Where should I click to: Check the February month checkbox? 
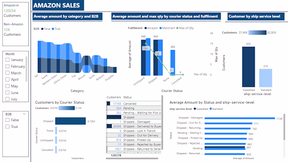tap(7, 66)
